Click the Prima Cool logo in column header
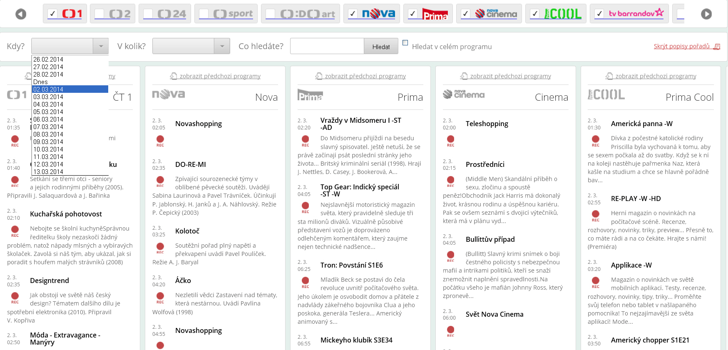The image size is (728, 350). (x=606, y=94)
